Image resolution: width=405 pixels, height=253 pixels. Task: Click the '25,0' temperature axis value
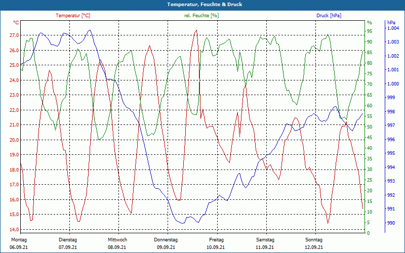coord(14,65)
